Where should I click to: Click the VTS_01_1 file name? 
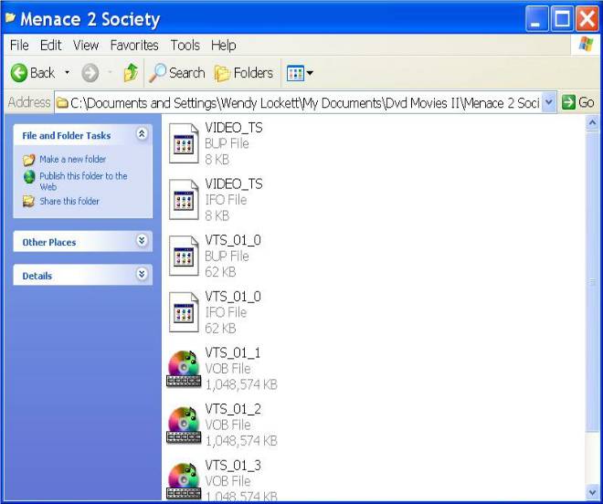tap(233, 353)
